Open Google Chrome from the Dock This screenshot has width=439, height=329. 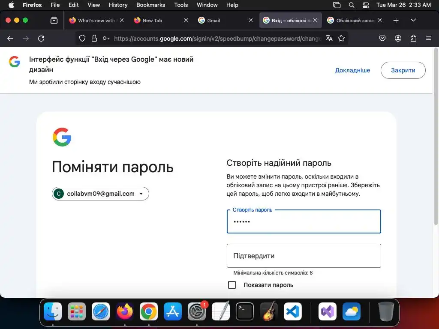coord(149,311)
